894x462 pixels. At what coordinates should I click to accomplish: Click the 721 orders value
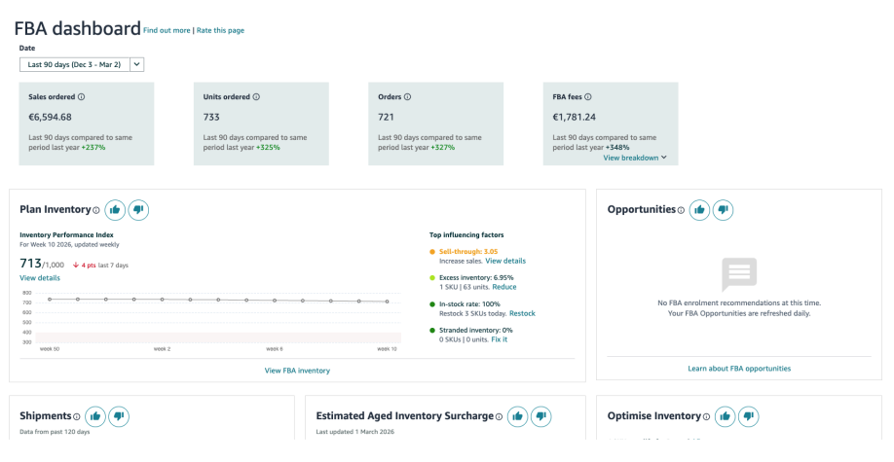tap(386, 118)
